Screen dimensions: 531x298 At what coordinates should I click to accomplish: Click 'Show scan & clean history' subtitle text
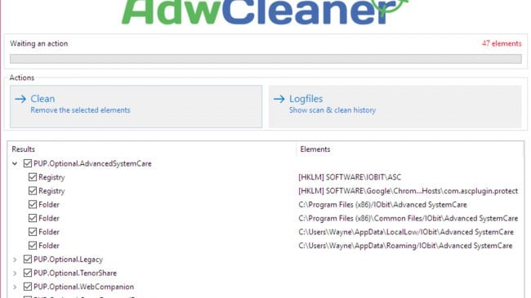coord(332,110)
